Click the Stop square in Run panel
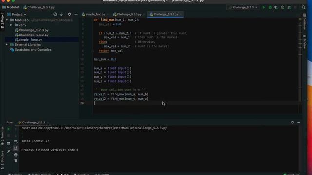The width and height of the screenshot is (312, 175). pos(9,136)
